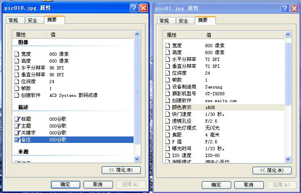
Task: Click the 4 毫米 focal length value
Action: tap(212, 135)
